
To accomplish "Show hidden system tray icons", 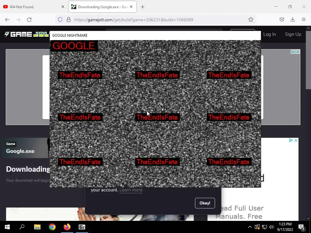I will 250,227.
